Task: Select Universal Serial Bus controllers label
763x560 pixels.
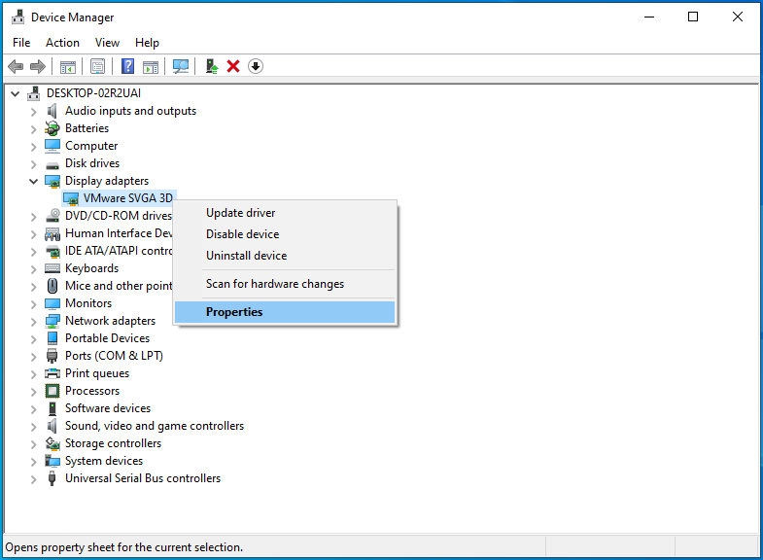Action: 143,478
